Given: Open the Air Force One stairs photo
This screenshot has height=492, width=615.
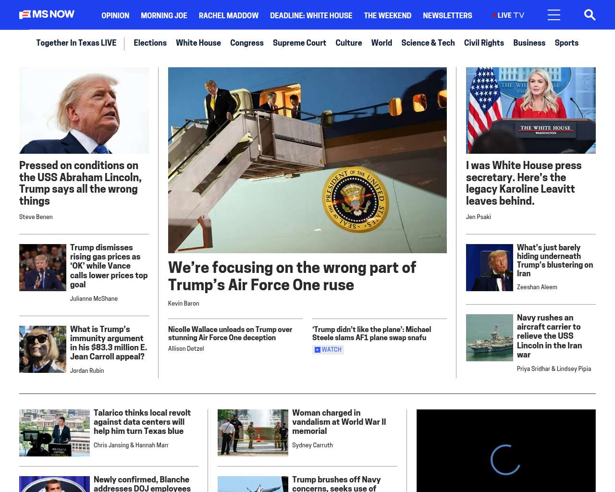Looking at the screenshot, I should point(307,160).
